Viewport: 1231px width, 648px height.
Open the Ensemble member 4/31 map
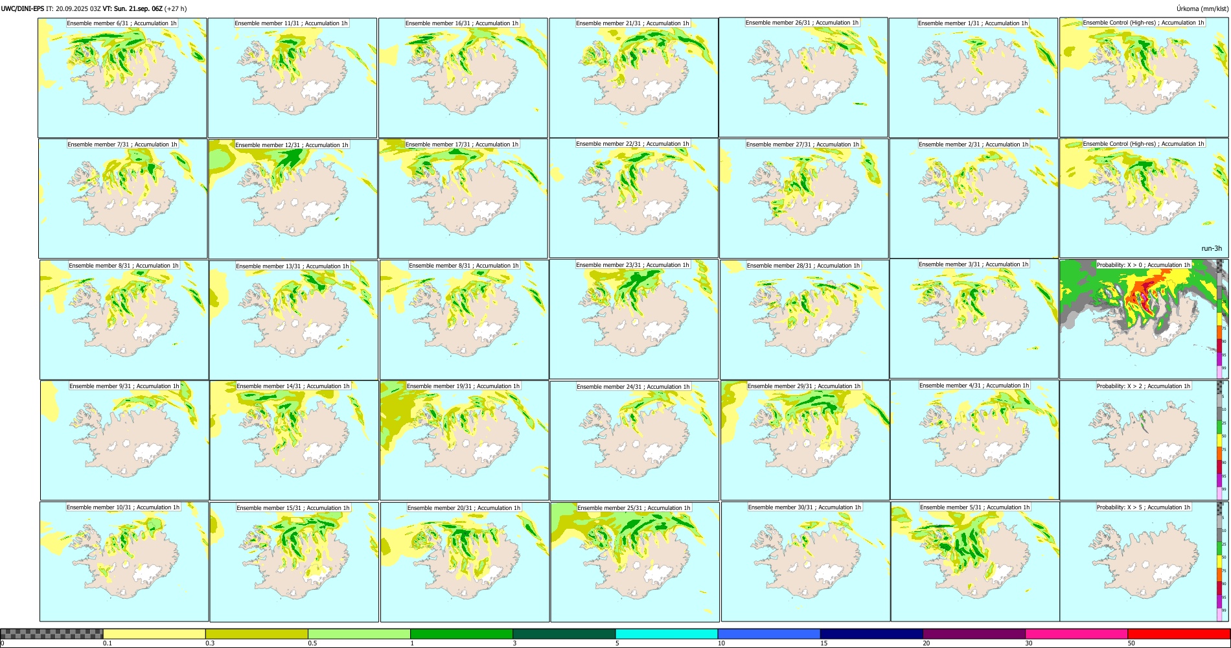click(975, 439)
